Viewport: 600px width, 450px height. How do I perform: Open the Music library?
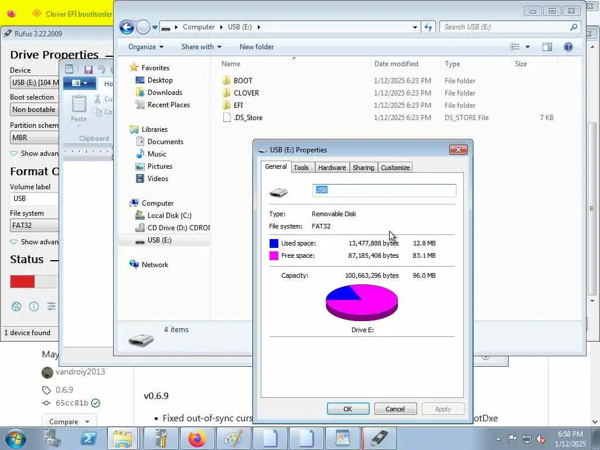(x=156, y=154)
